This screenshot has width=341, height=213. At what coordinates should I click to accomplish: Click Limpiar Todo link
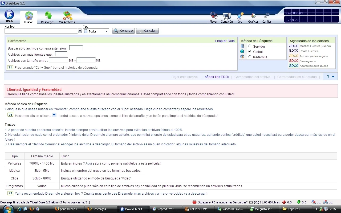click(225, 41)
